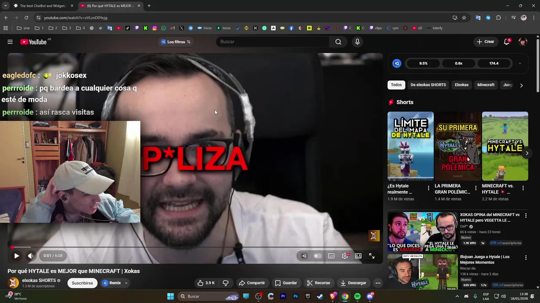
Task: Open the Crear create menu
Action: pyautogui.click(x=486, y=42)
